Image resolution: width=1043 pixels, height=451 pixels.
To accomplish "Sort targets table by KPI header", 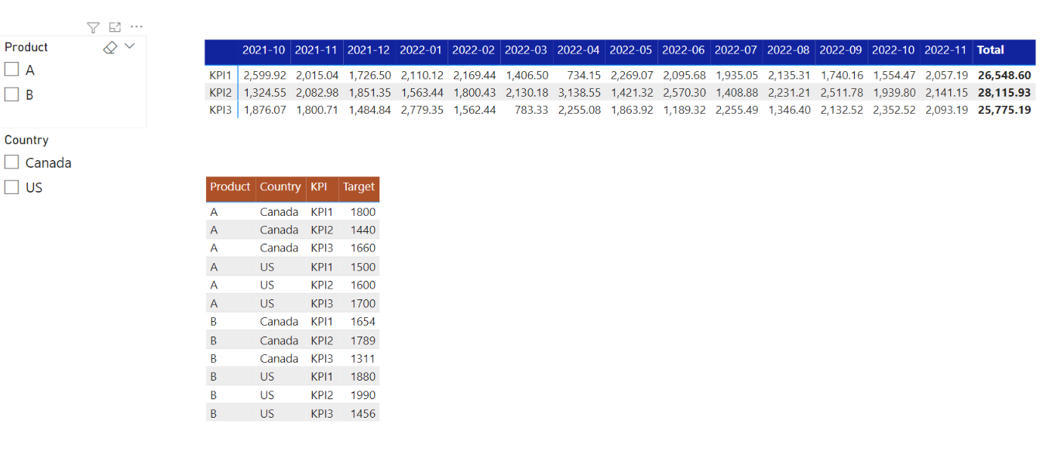I will point(318,187).
